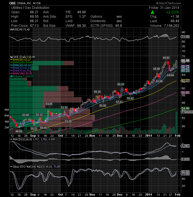Click the date 'Friday 31-Jan-2014'
Viewport: 193px width, 197px height.
pyautogui.click(x=164, y=8)
